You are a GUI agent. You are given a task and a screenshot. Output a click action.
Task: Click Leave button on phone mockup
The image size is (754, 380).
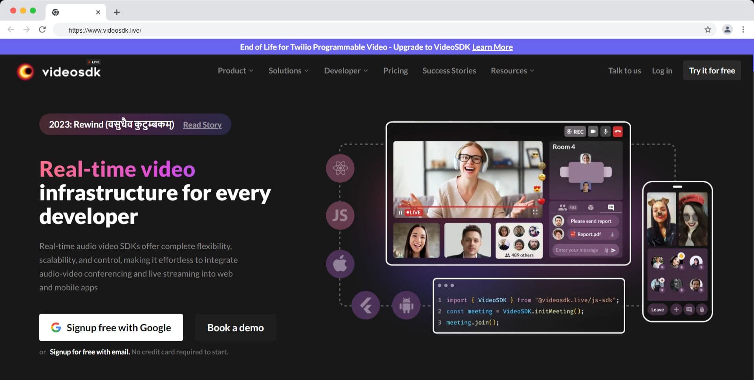pos(657,310)
